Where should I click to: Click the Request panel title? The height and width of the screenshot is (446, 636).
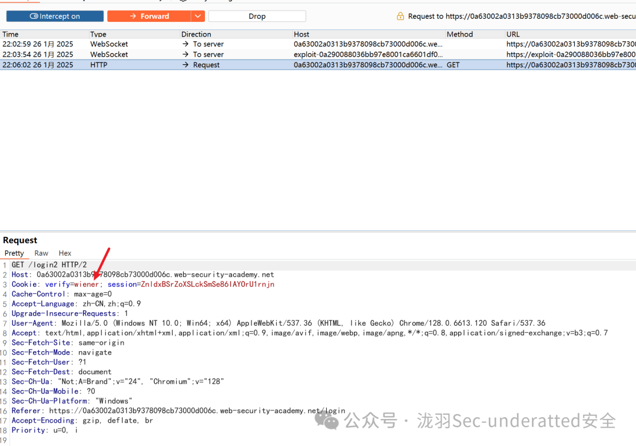coord(20,240)
